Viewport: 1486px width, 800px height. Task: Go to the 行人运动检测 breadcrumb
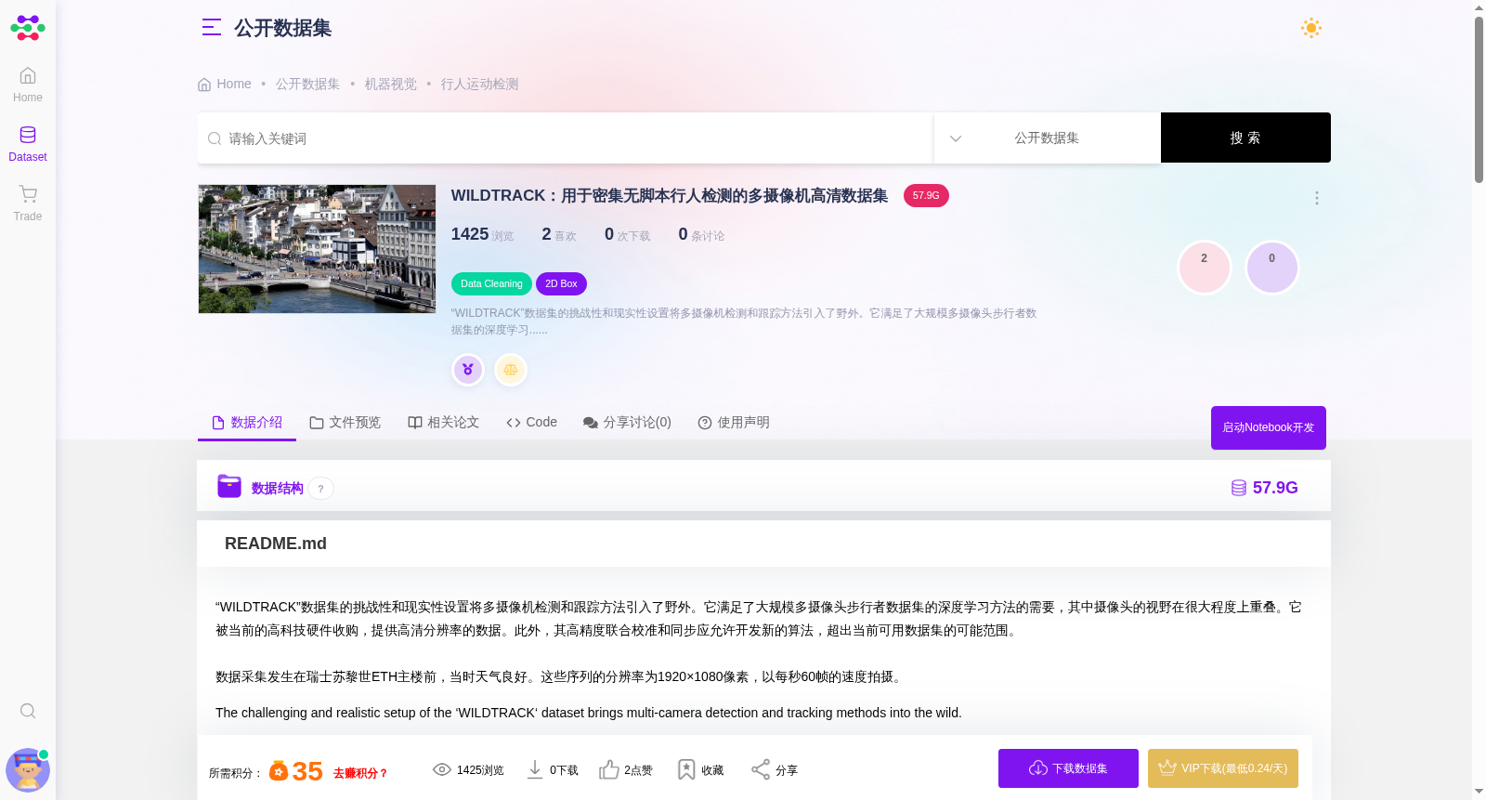pos(479,84)
